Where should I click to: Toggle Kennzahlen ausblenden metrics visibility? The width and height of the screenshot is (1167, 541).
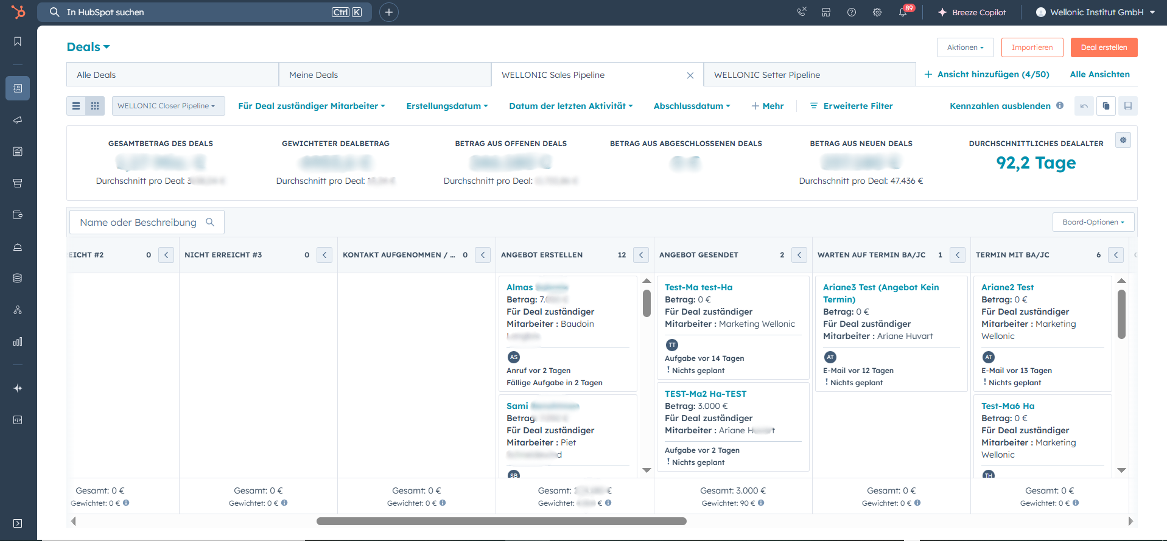[1000, 106]
